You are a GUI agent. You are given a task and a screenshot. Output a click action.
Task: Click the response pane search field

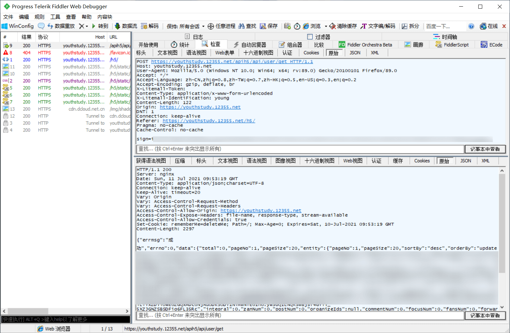(300, 316)
